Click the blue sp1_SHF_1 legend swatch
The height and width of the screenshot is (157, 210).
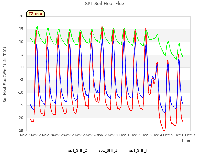(94, 151)
